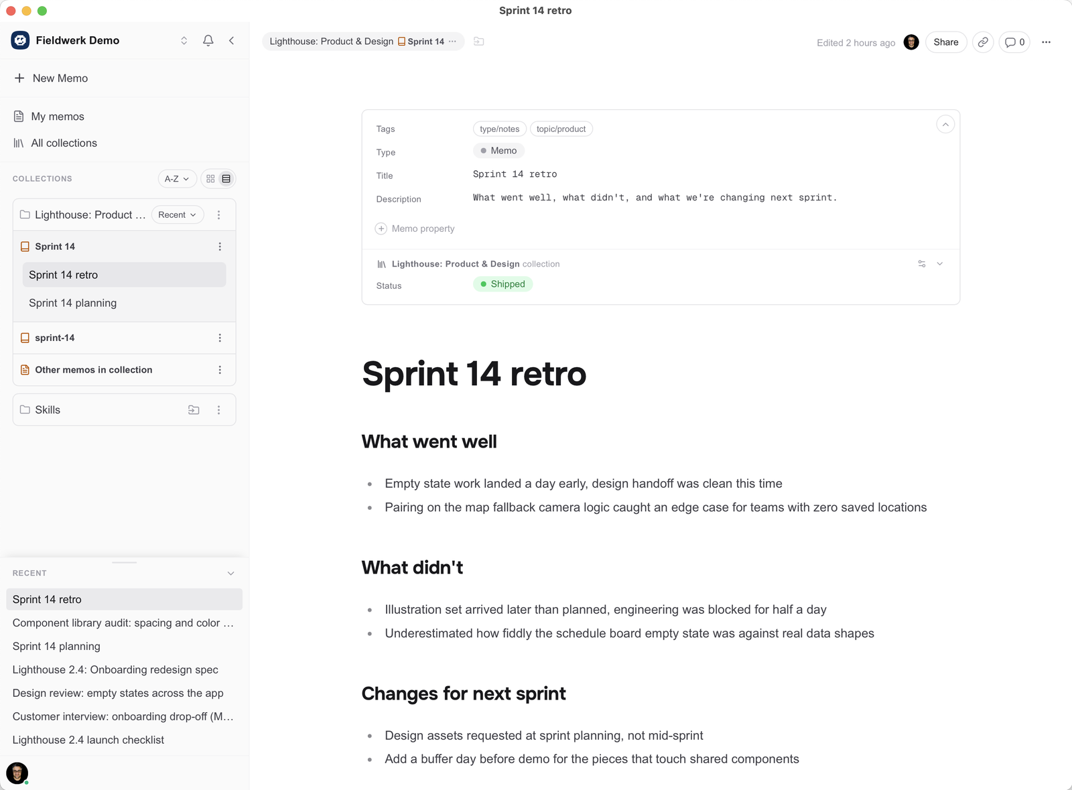The height and width of the screenshot is (790, 1072).
Task: Open Skills collection more options
Action: [x=218, y=410]
